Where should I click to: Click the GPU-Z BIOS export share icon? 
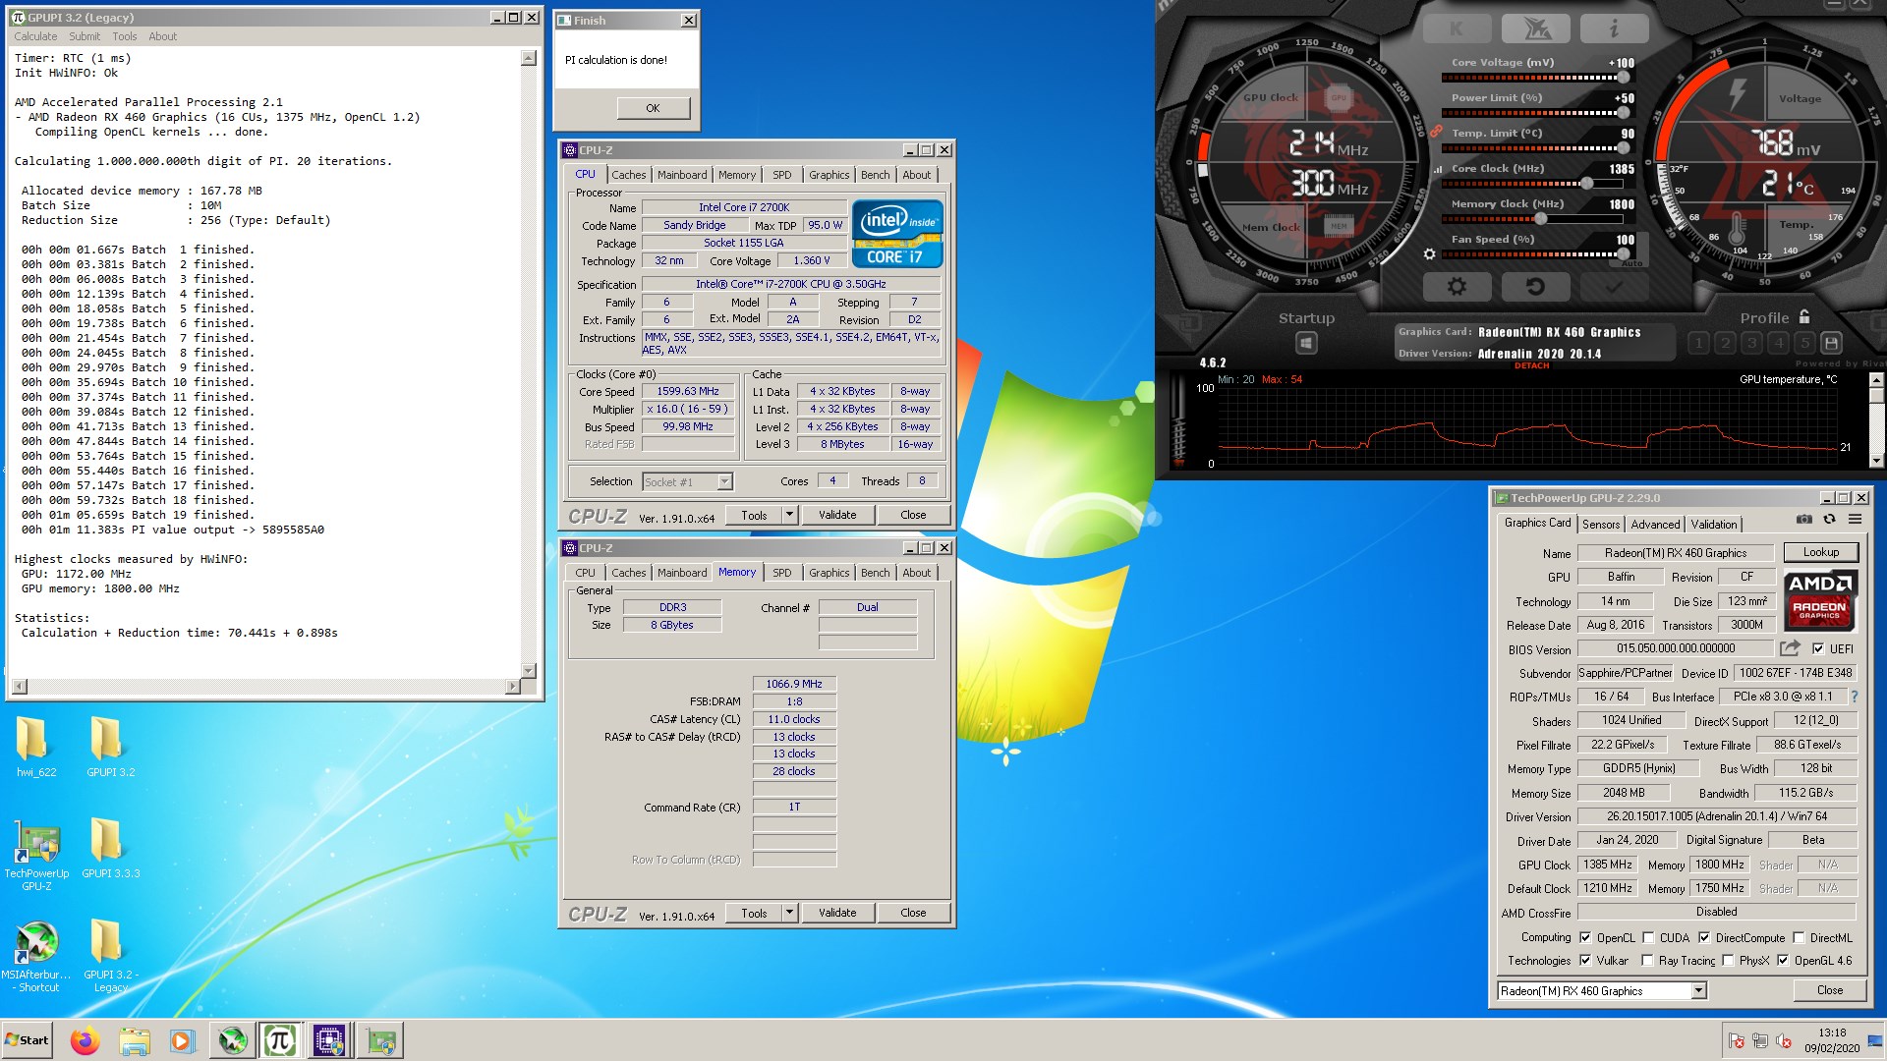(1790, 648)
